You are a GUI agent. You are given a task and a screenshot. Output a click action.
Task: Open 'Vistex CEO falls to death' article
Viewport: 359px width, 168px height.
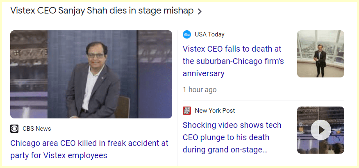pyautogui.click(x=232, y=49)
